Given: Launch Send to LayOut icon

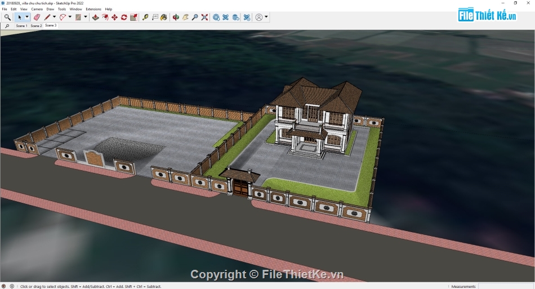Looking at the screenshot, I should pos(236,17).
